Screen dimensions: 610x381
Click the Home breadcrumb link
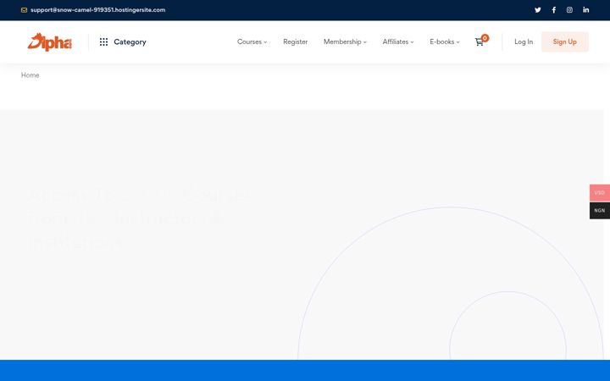(x=30, y=75)
